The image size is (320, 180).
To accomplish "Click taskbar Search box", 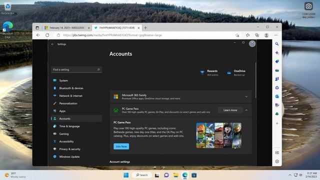I will point(141,175).
